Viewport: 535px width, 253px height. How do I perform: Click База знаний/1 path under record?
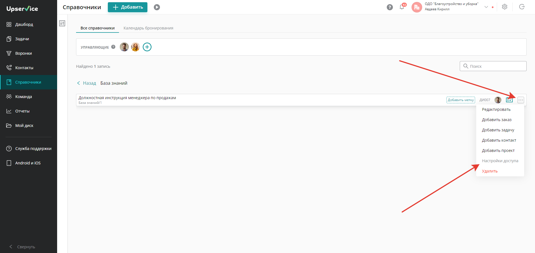[90, 103]
